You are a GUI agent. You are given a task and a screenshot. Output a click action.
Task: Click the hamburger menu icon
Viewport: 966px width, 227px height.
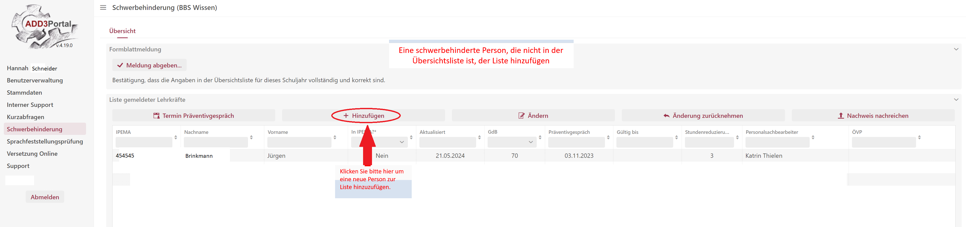103,7
